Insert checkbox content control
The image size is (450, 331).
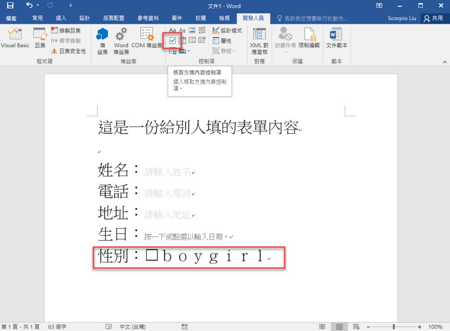(172, 40)
